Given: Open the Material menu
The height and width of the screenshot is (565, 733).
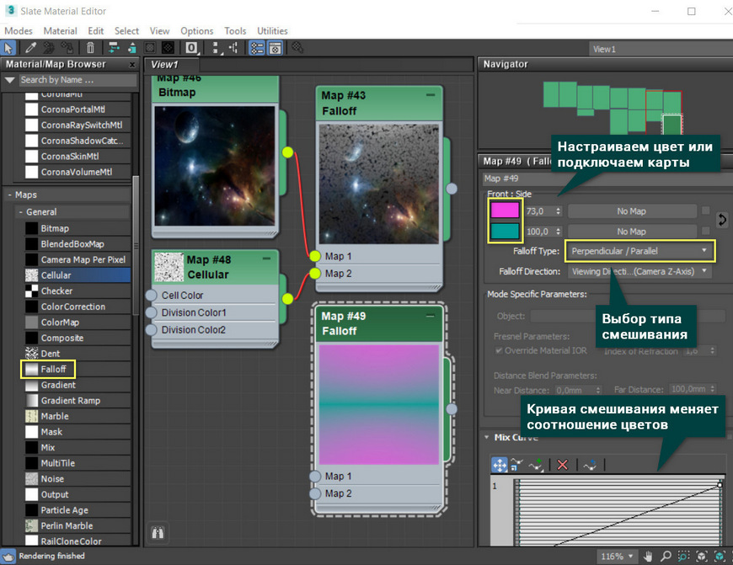Looking at the screenshot, I should pos(60,31).
